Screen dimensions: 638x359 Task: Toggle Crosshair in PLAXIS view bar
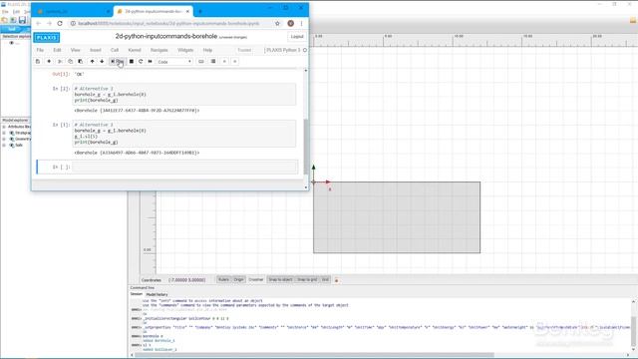[x=256, y=279]
